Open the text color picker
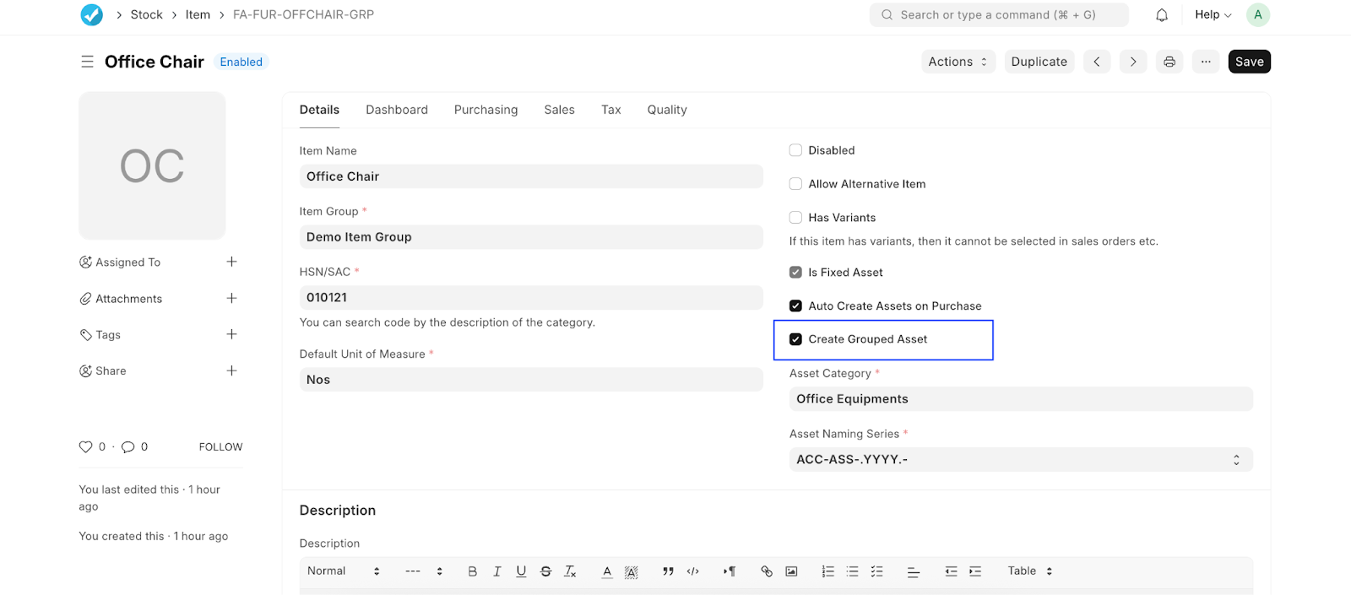Image resolution: width=1351 pixels, height=595 pixels. [606, 571]
